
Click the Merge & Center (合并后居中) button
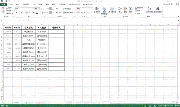[67, 13]
